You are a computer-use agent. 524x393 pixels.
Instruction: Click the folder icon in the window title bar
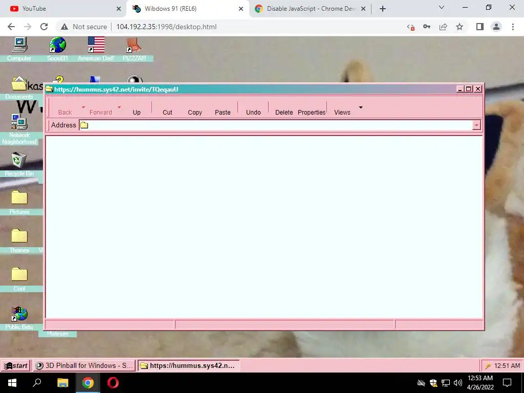[50, 89]
